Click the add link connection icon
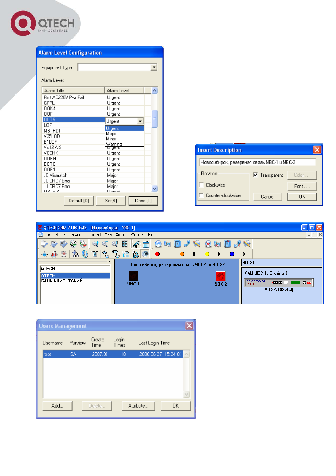This screenshot has width=336, height=476. tap(187, 244)
